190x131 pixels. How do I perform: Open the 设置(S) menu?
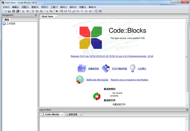click(83, 7)
